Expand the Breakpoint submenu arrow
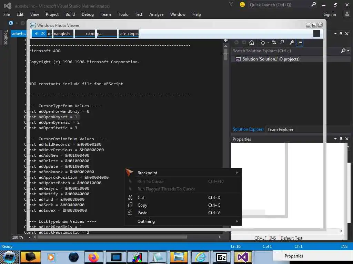Viewport: 353px width, 264px height. click(237, 173)
